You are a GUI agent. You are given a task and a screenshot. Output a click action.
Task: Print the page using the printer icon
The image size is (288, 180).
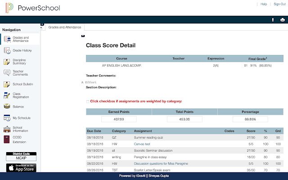283,20
